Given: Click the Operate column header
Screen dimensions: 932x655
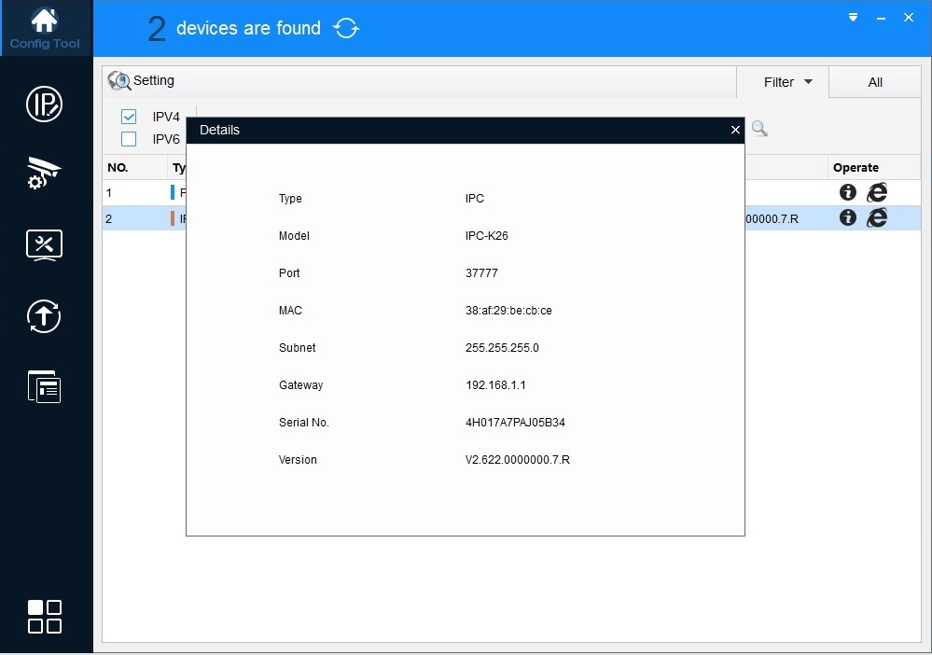Looking at the screenshot, I should point(855,168).
